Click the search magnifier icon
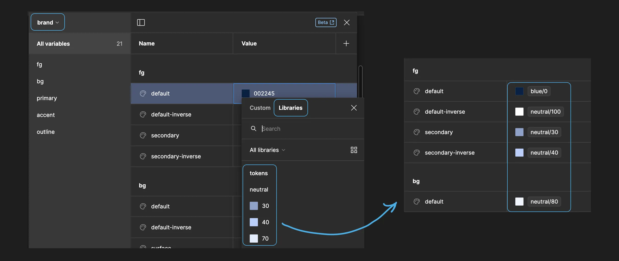The width and height of the screenshot is (619, 261). pyautogui.click(x=253, y=128)
